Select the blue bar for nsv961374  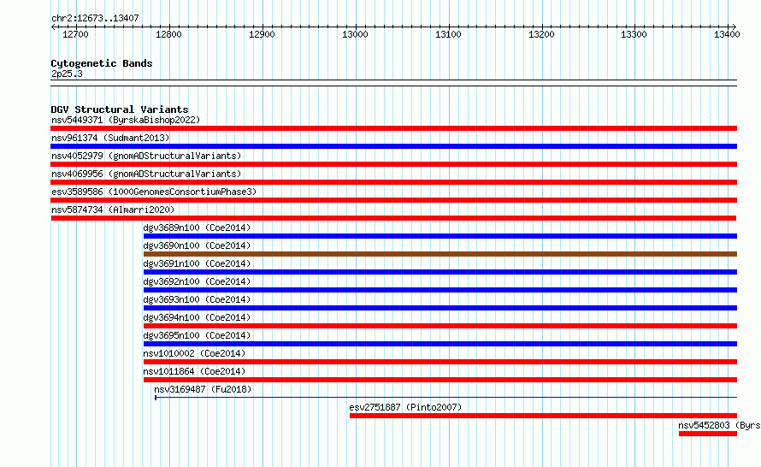(393, 146)
